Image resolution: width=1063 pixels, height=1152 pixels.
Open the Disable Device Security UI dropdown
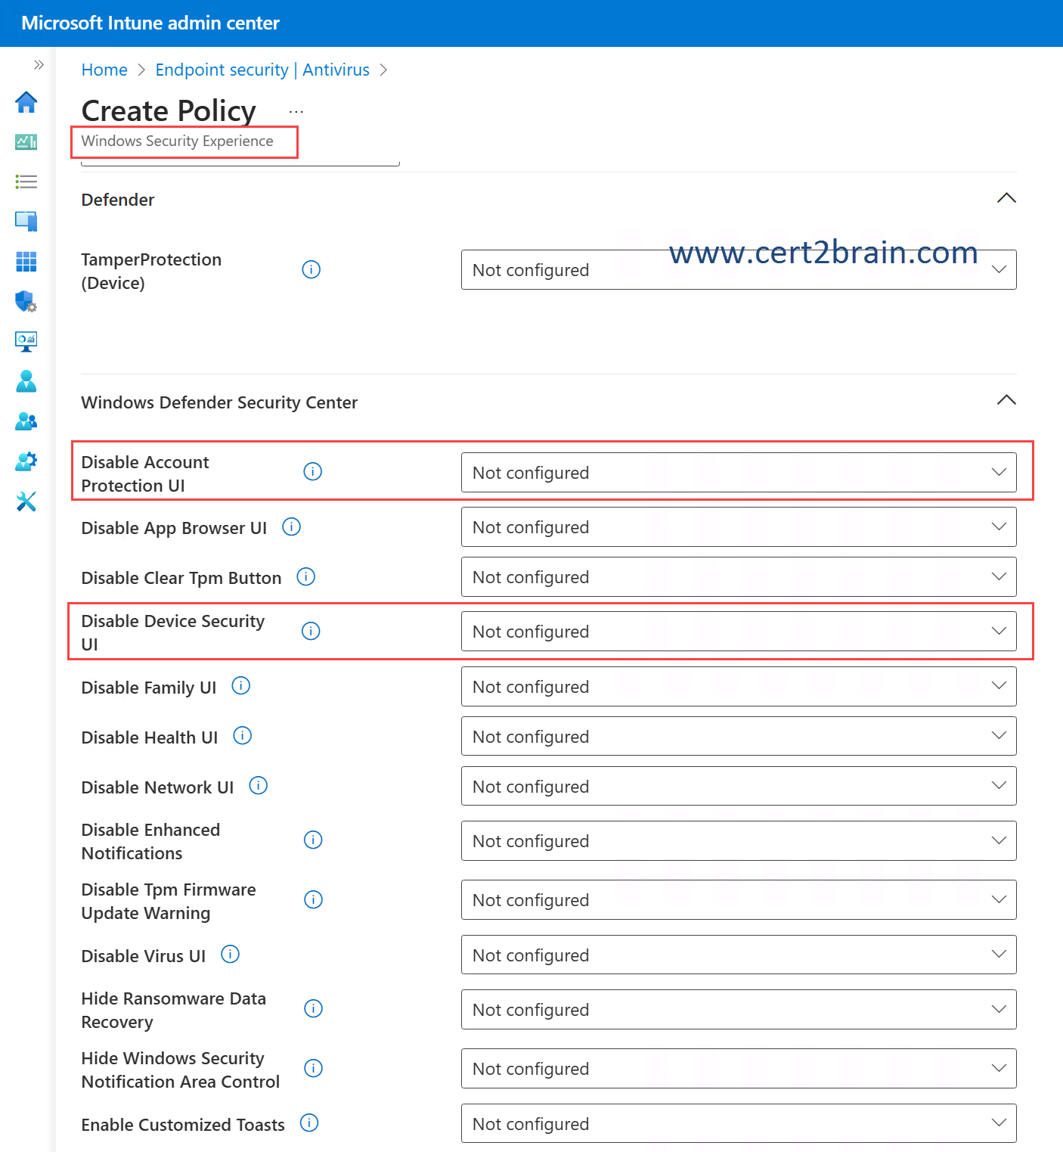coord(739,632)
